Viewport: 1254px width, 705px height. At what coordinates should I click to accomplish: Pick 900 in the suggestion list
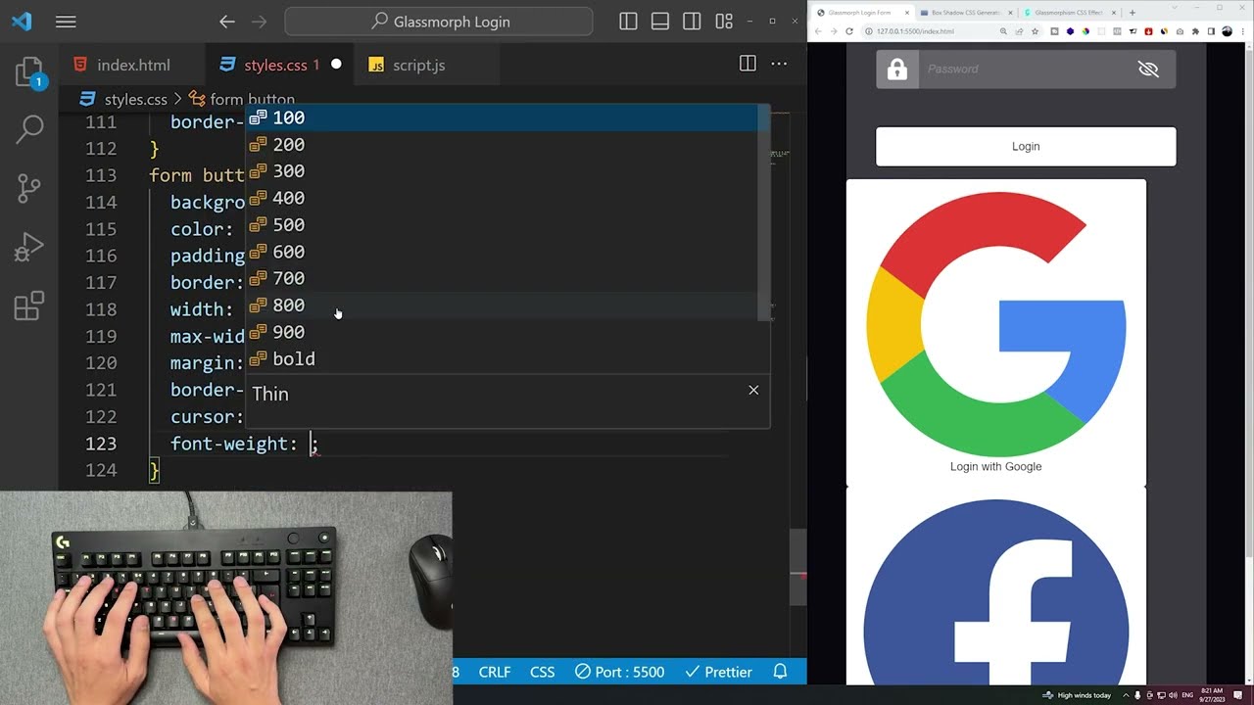[x=501, y=332]
